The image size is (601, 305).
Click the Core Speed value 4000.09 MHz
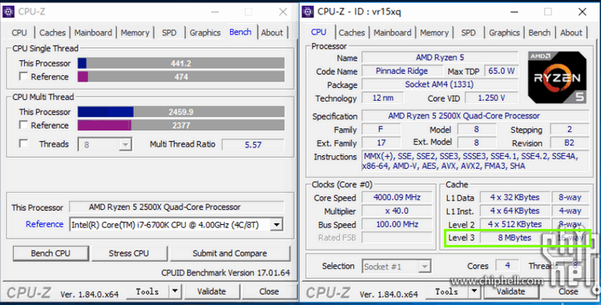[x=397, y=198]
